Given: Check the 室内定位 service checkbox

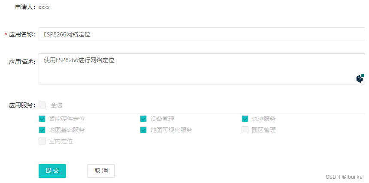Looking at the screenshot, I should (x=42, y=141).
